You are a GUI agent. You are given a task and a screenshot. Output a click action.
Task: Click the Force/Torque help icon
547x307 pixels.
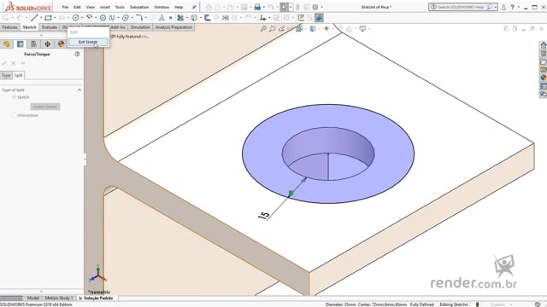click(x=77, y=54)
